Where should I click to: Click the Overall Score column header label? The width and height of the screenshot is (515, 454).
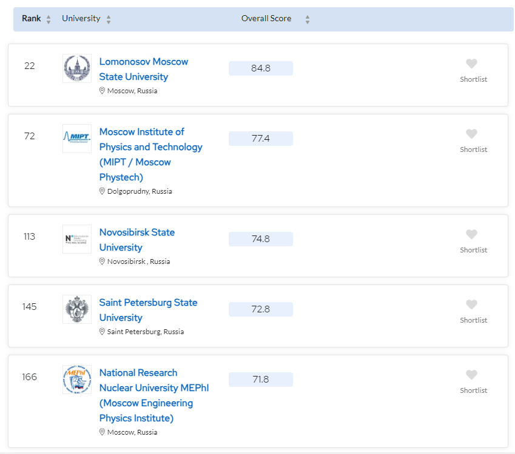(266, 18)
